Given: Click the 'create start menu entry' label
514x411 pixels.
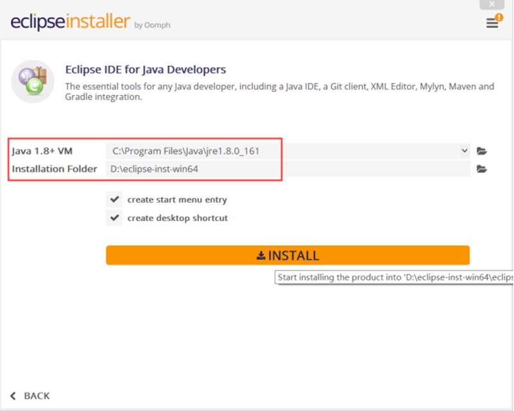Looking at the screenshot, I should tap(177, 200).
